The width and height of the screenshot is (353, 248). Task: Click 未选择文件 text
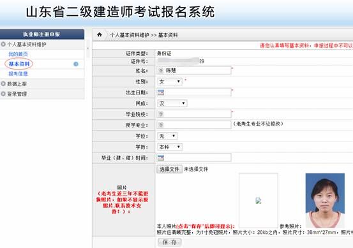[x=196, y=169]
